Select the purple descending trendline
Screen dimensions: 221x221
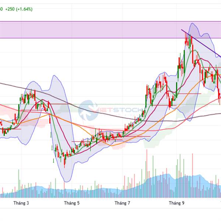(x=201, y=43)
